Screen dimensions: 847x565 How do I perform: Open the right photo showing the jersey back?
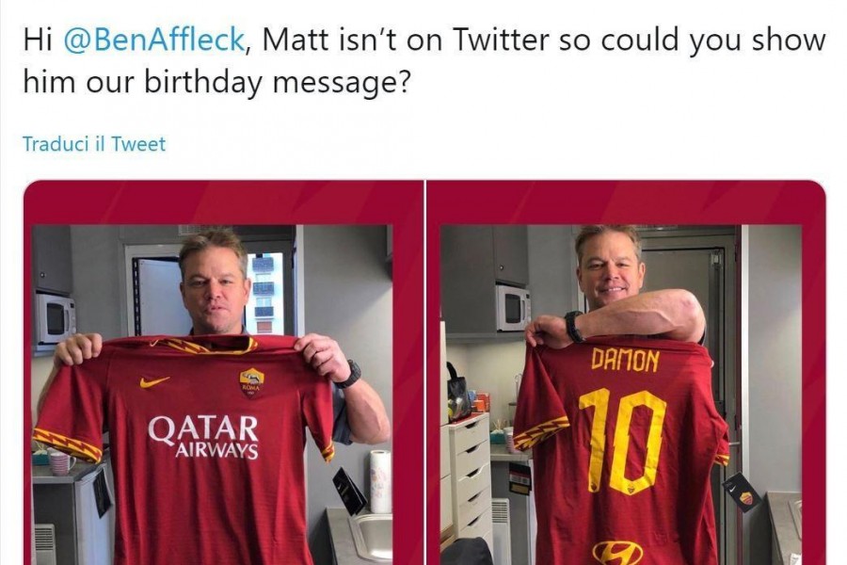coord(626,372)
